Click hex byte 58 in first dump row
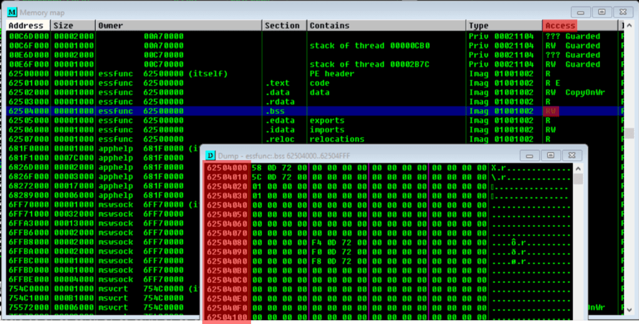Image resolution: width=639 pixels, height=324 pixels. [257, 168]
